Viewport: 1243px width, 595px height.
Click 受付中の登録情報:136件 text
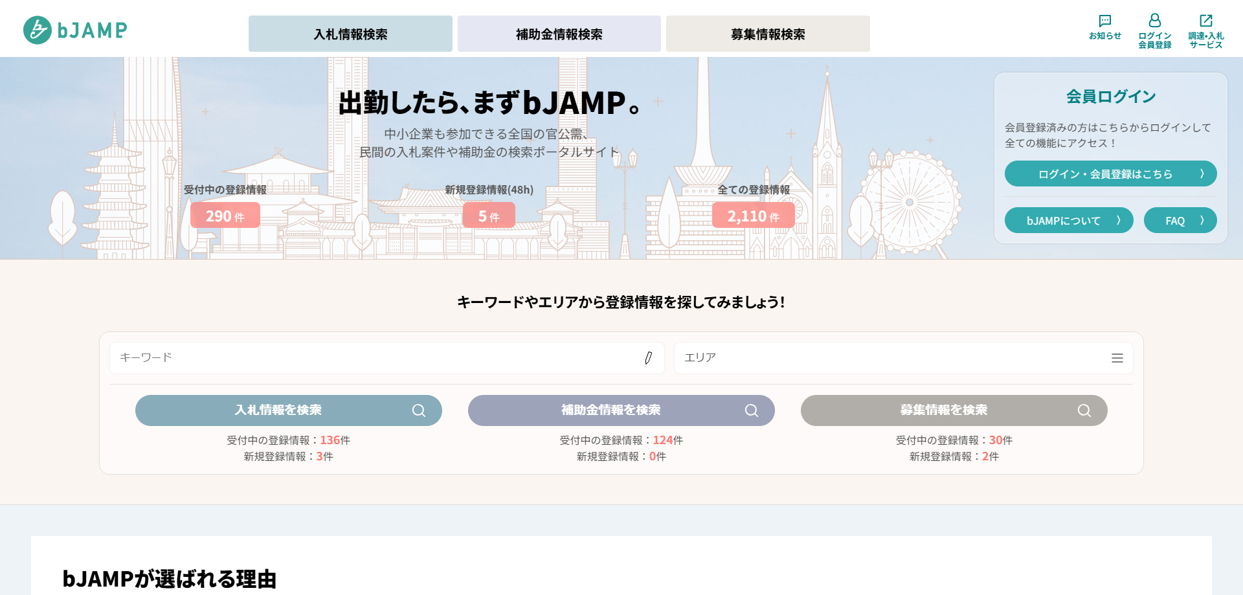click(289, 440)
